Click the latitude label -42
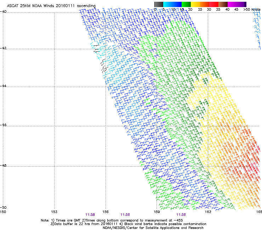 (3, 48)
